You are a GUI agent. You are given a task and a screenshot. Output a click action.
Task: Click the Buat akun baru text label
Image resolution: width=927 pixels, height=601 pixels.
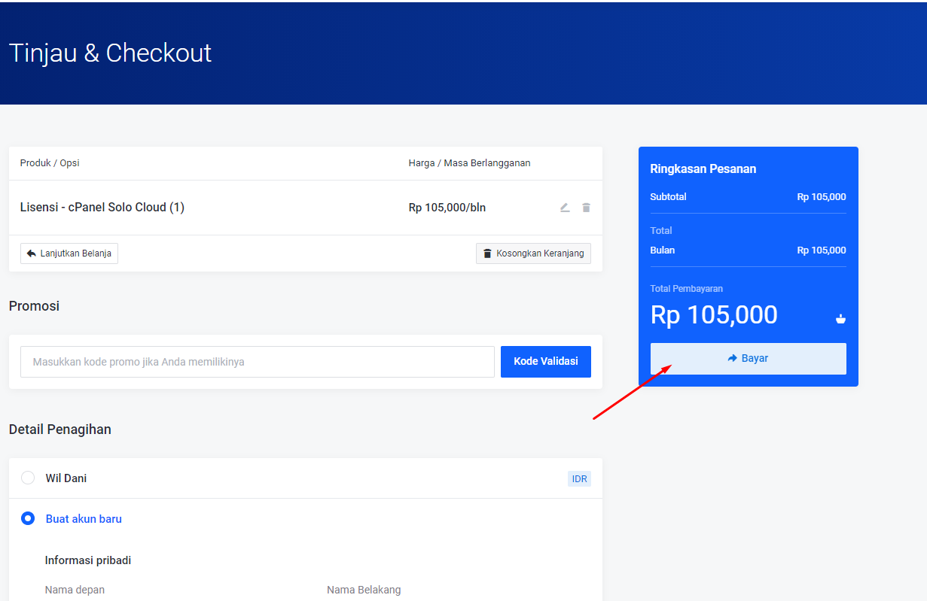(84, 519)
